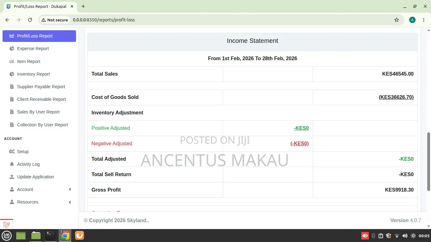431x242 pixels.
Task: Open a new browser tab
Action: 83,6
